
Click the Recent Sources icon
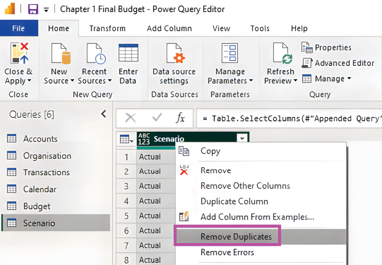[96, 53]
